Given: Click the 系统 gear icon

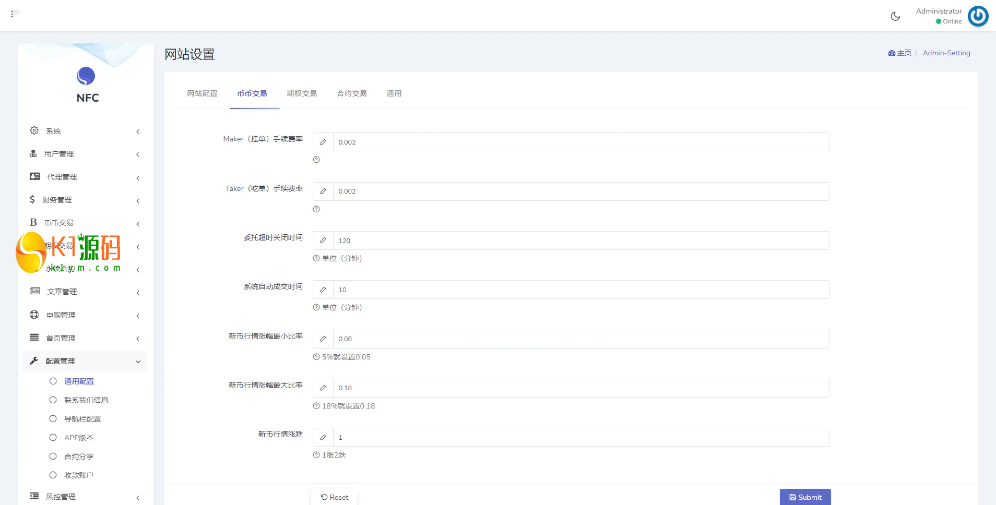Looking at the screenshot, I should point(34,130).
